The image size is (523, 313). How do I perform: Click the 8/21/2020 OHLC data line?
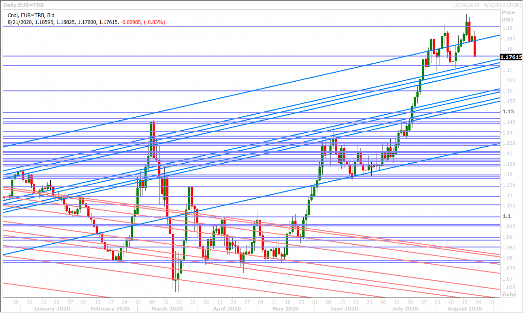pyautogui.click(x=86, y=22)
